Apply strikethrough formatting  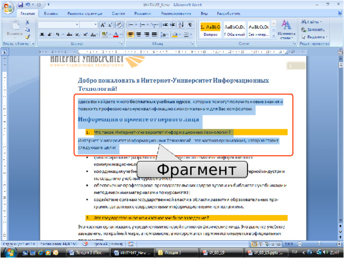coord(69,34)
